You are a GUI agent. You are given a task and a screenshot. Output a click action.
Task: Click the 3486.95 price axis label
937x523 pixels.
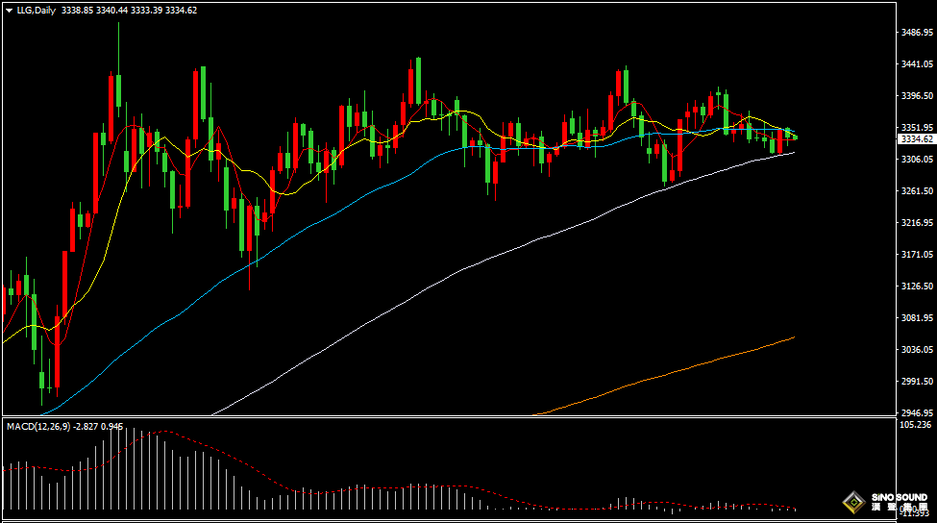click(x=917, y=33)
